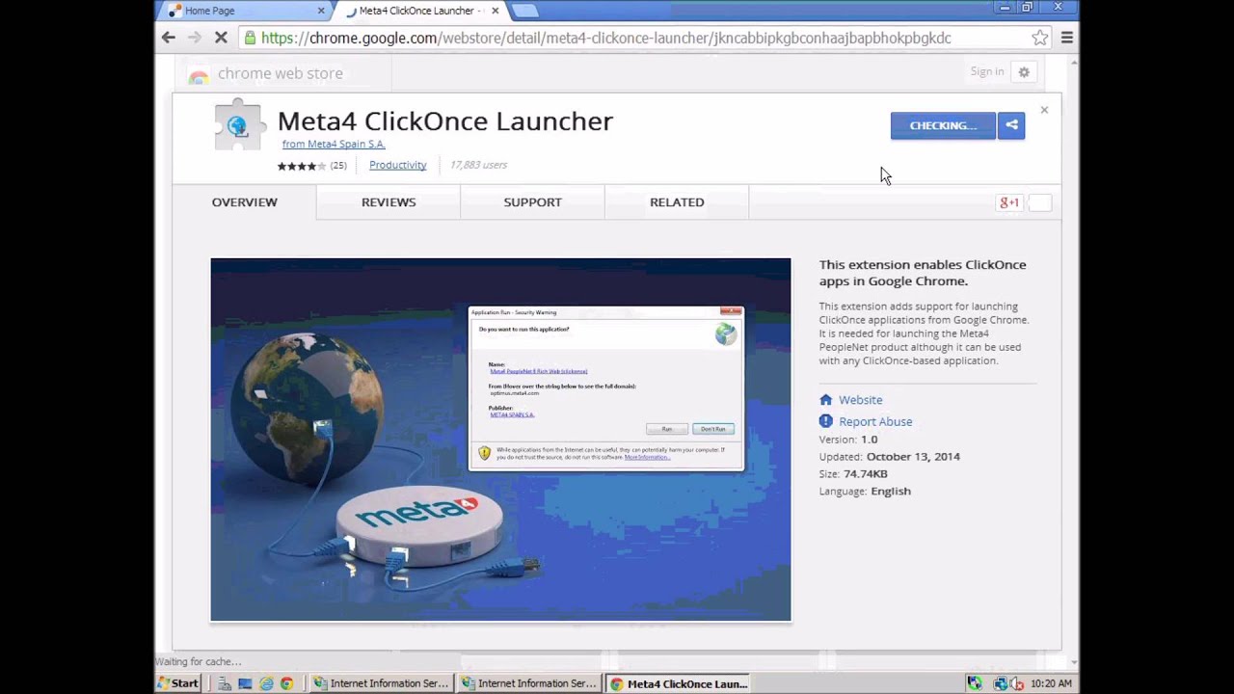Click the taskbar clock showing 10:20 AM
The image size is (1234, 694).
pos(1051,683)
